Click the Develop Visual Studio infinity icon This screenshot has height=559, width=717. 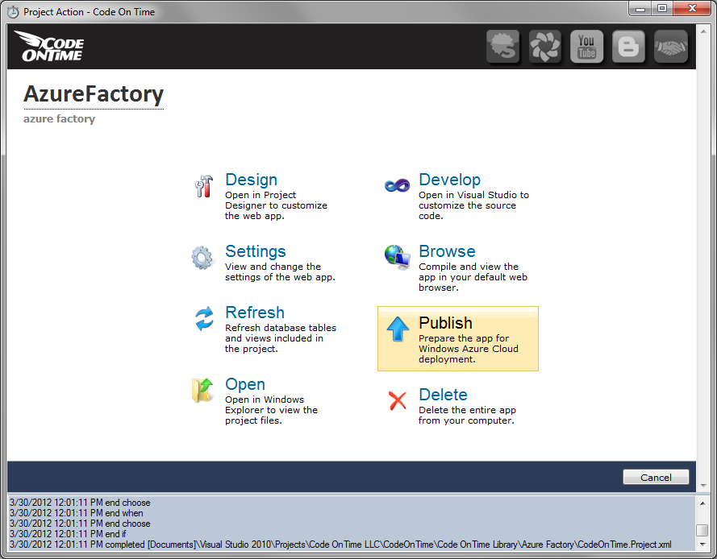click(397, 186)
